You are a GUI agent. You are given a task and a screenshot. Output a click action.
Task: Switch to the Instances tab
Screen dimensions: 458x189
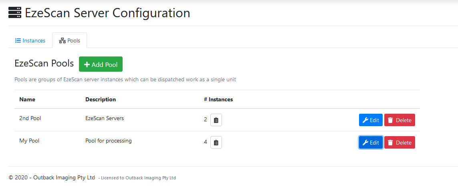(x=30, y=40)
